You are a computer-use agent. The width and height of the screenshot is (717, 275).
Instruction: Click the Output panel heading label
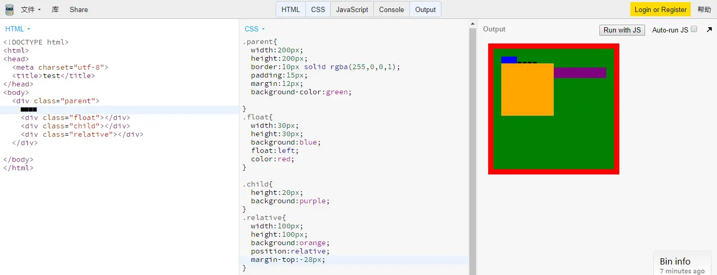pyautogui.click(x=494, y=29)
